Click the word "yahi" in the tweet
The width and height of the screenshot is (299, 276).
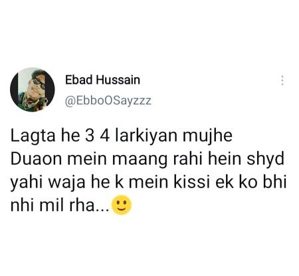(x=26, y=183)
